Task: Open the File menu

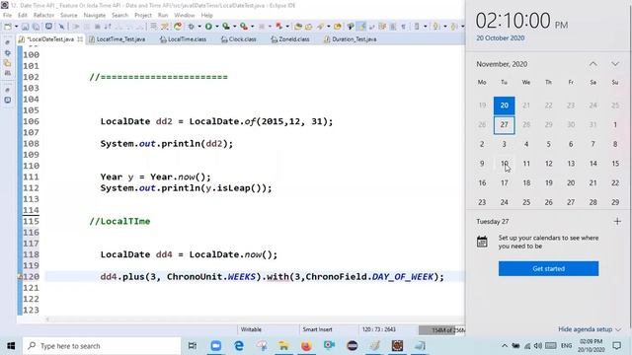Action: (7, 16)
